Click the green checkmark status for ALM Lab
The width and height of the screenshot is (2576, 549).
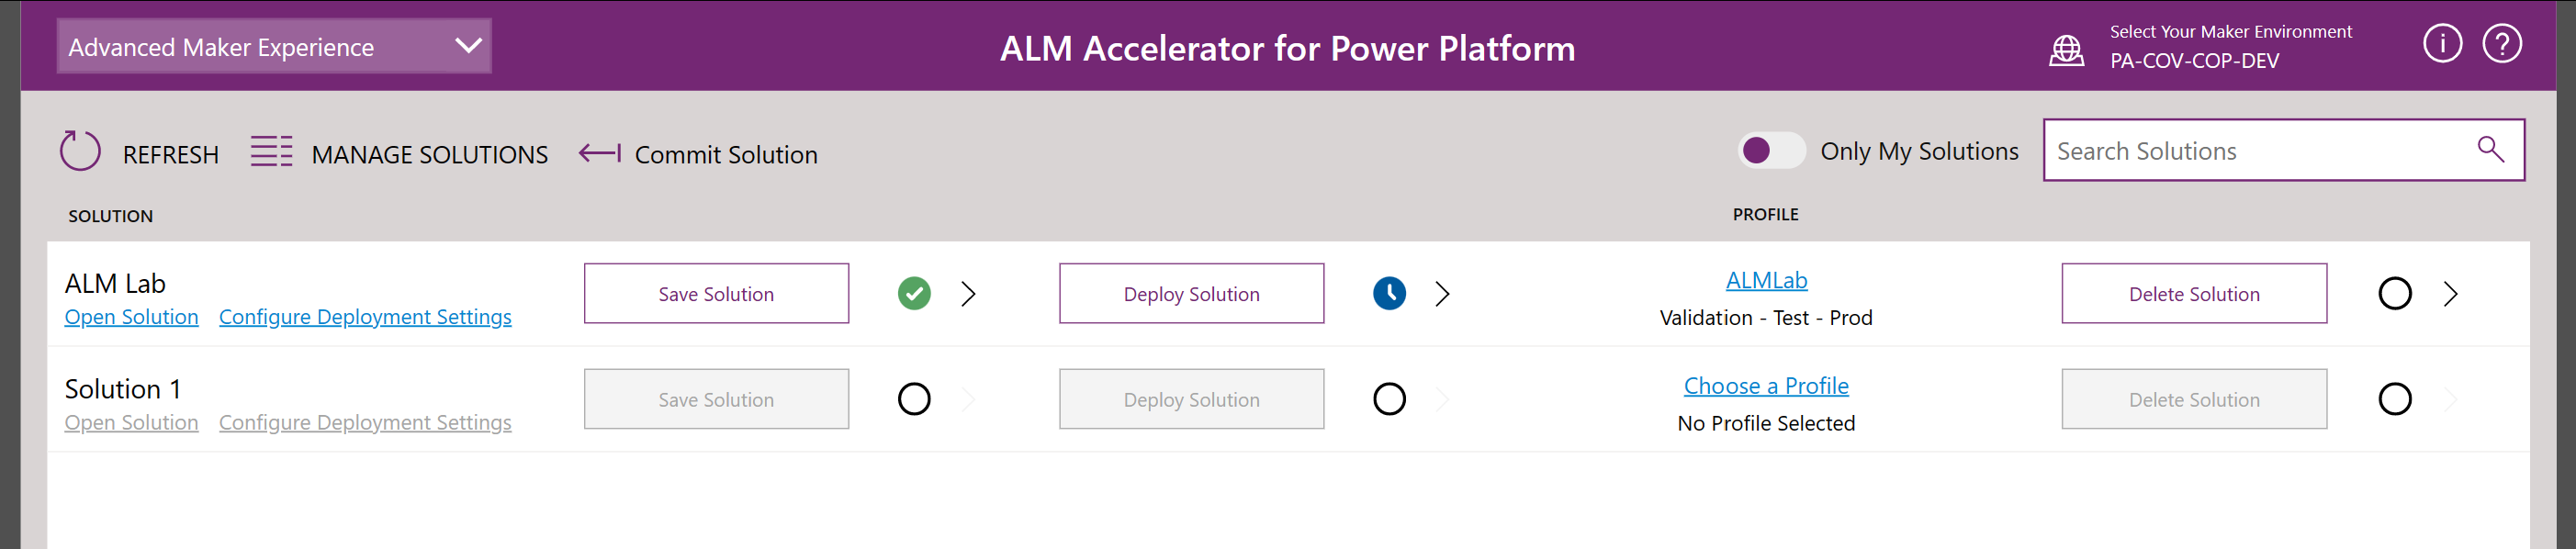point(913,293)
